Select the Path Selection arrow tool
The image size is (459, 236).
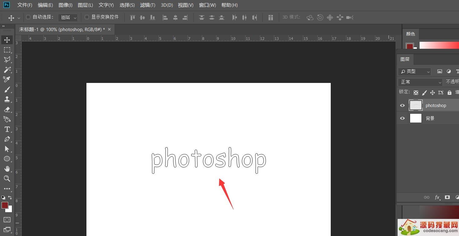7,149
